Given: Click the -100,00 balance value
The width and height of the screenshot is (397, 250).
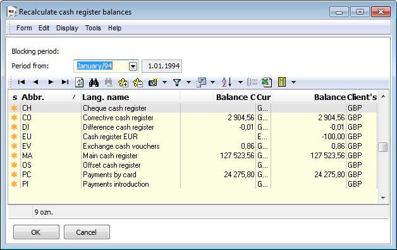Looking at the screenshot, I should (x=333, y=137).
